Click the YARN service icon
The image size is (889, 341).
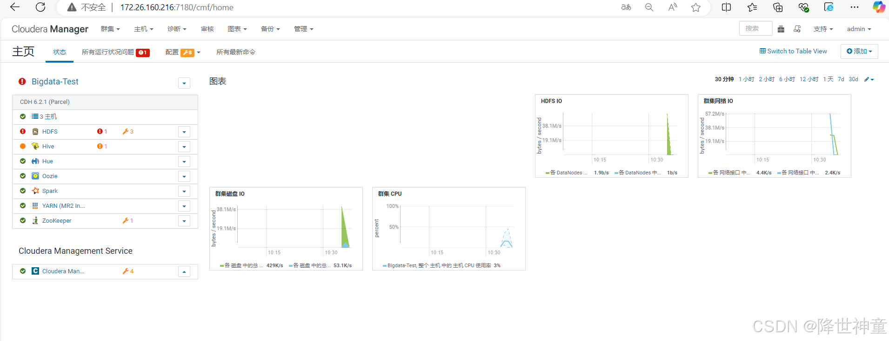pos(35,206)
